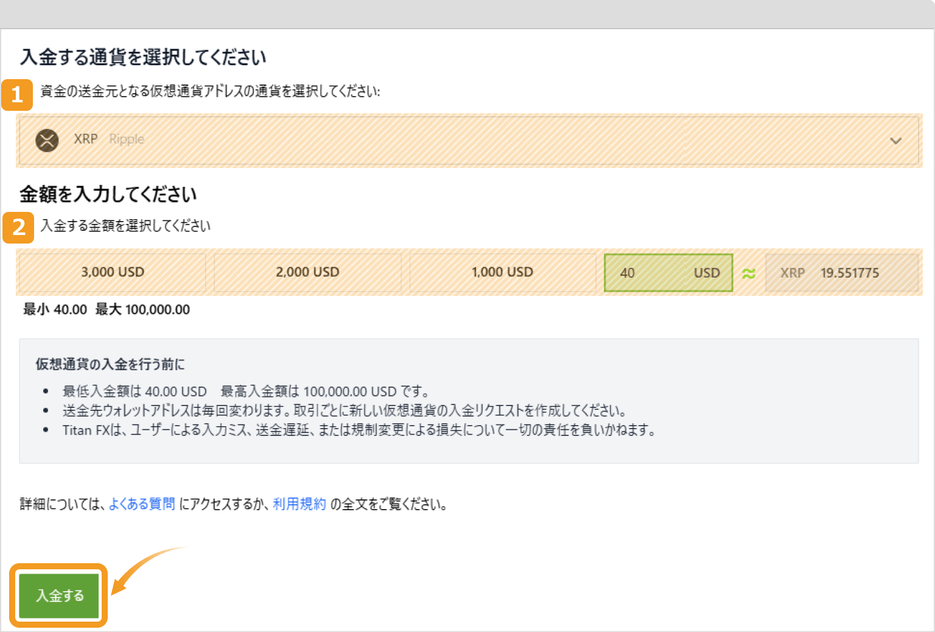Select the 2,000 USD preset amount
This screenshot has height=632, width=935.
(x=307, y=272)
